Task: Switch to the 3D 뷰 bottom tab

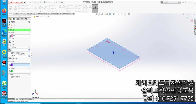Action: click(21, 99)
